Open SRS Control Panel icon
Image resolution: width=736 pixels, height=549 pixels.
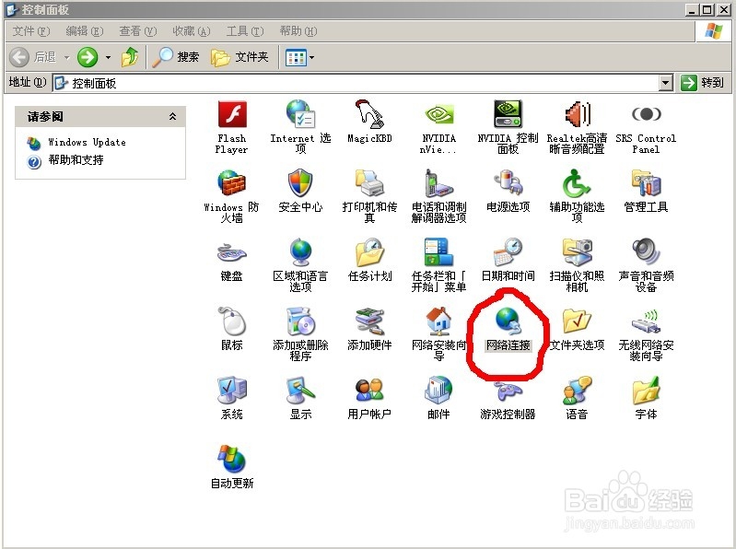pos(646,114)
